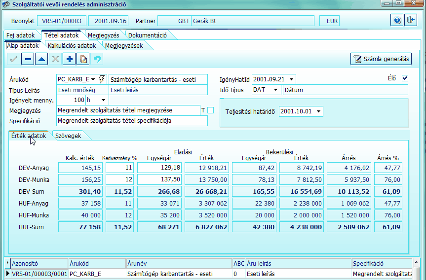Screen dimensions: 426x280
Task: Click the Specifikáció text field
Action: [132, 121]
